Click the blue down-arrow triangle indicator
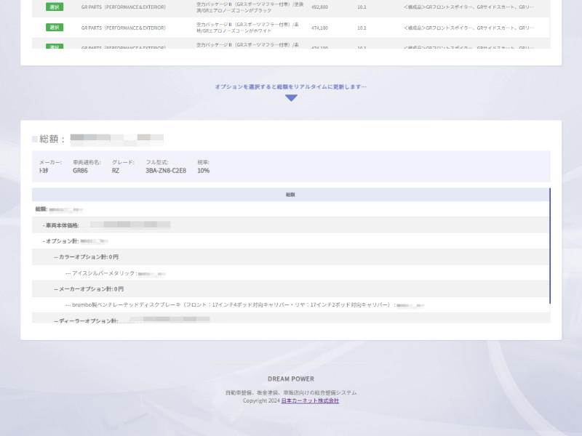The image size is (582, 436). pos(292,98)
